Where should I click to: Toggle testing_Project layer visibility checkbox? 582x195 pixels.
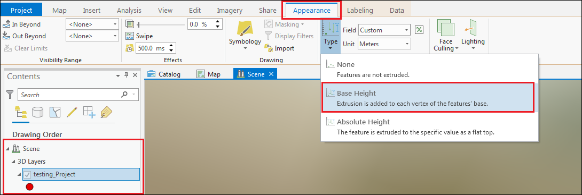[27, 174]
